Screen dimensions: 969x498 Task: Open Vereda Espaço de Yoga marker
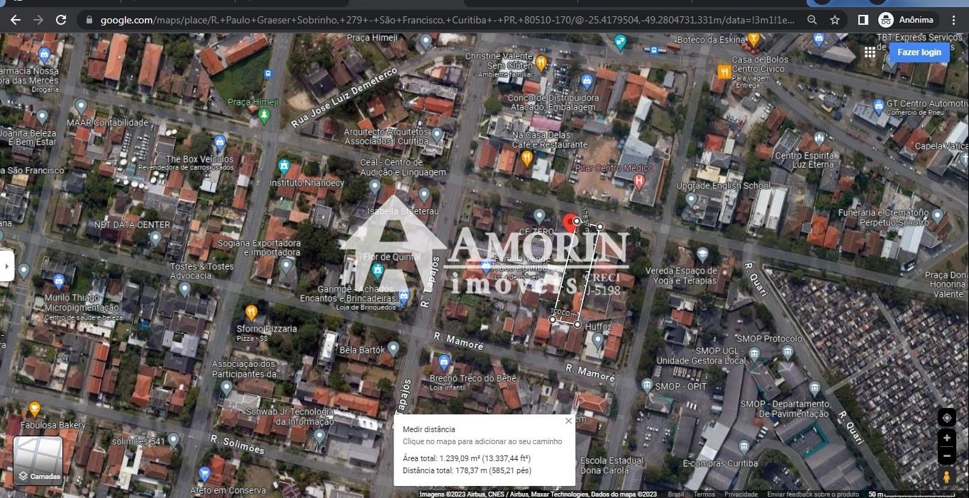[x=702, y=254]
